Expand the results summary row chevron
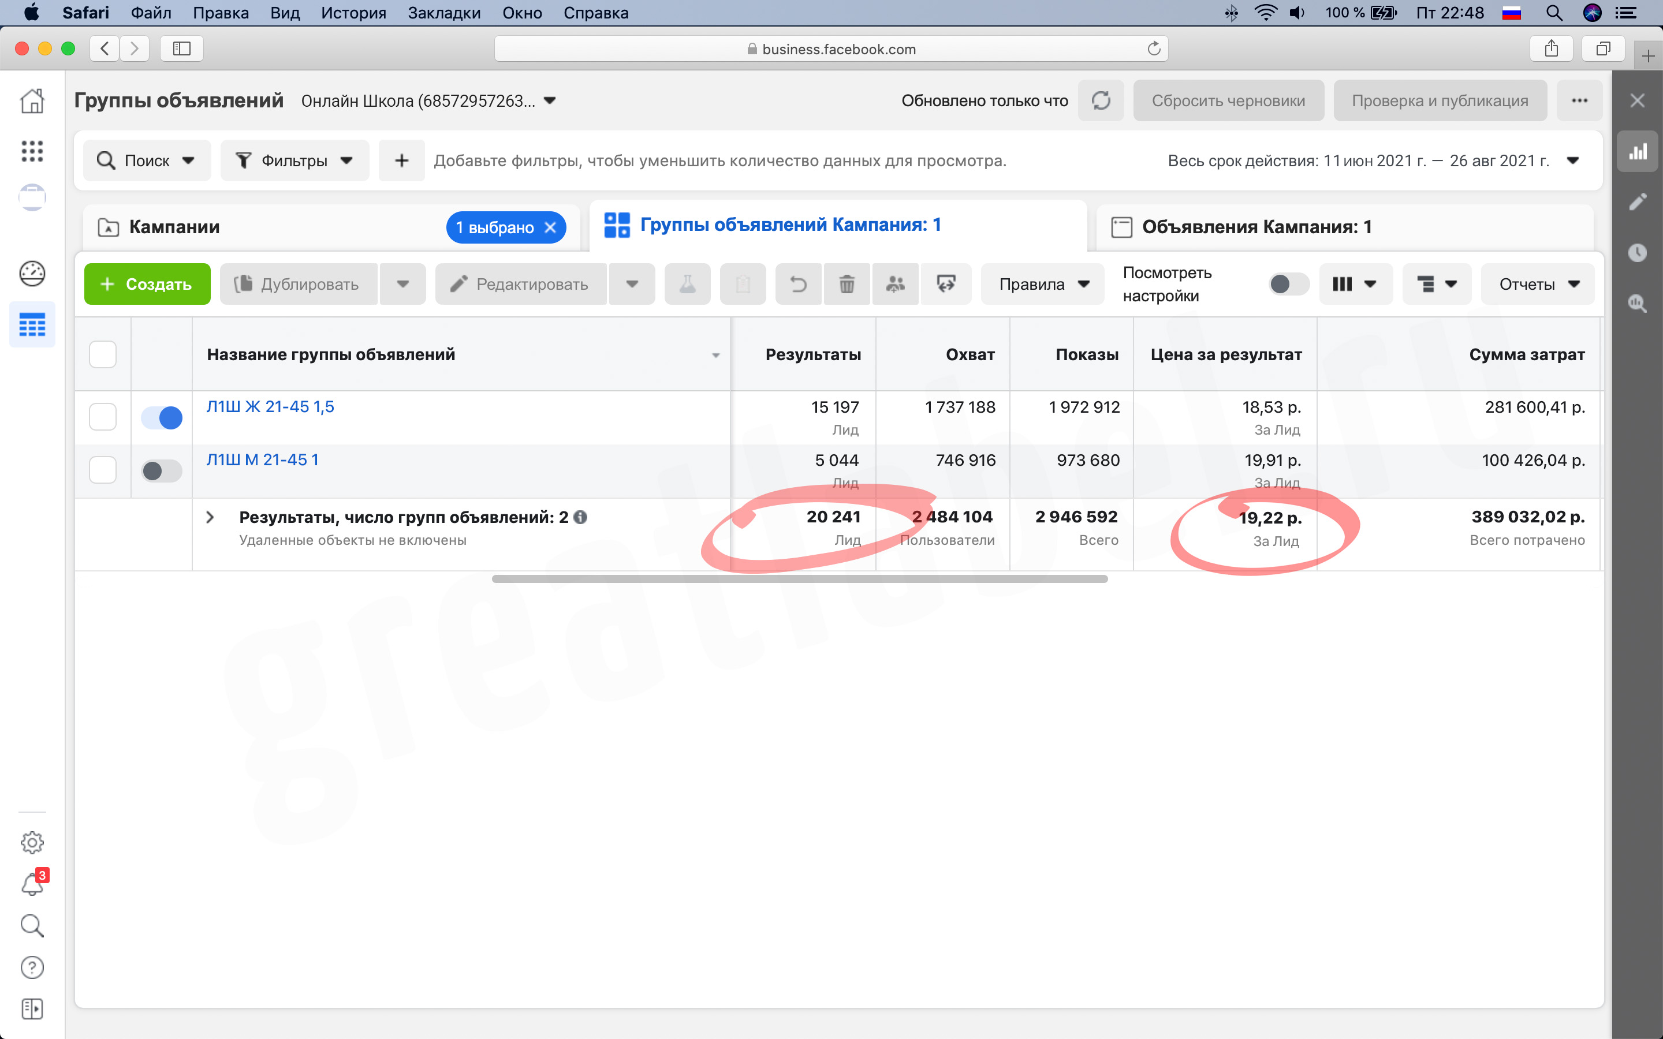The height and width of the screenshot is (1039, 1663). (210, 517)
